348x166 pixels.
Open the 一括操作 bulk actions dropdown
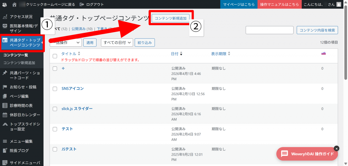[x=66, y=42]
